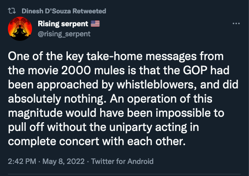Image resolution: width=249 pixels, height=176 pixels.
Task: Open Dinesh D'Souza's name in retweet label
Action: tap(46, 11)
